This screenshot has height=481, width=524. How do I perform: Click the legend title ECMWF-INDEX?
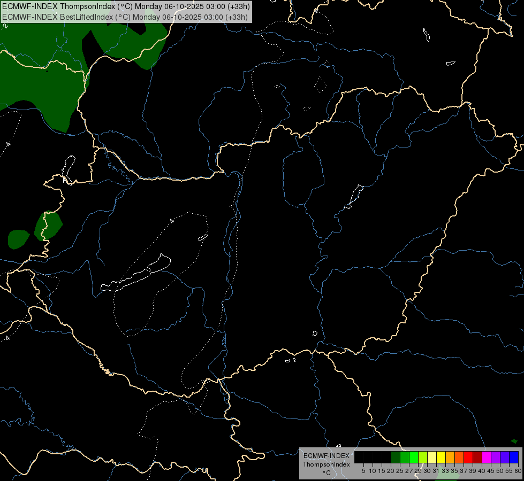point(326,456)
